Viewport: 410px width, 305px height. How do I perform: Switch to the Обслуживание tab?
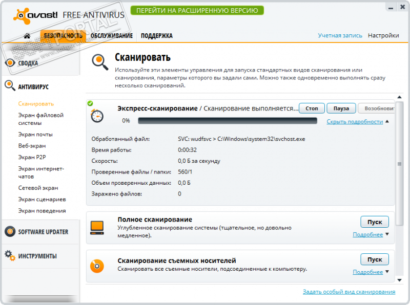pyautogui.click(x=112, y=36)
